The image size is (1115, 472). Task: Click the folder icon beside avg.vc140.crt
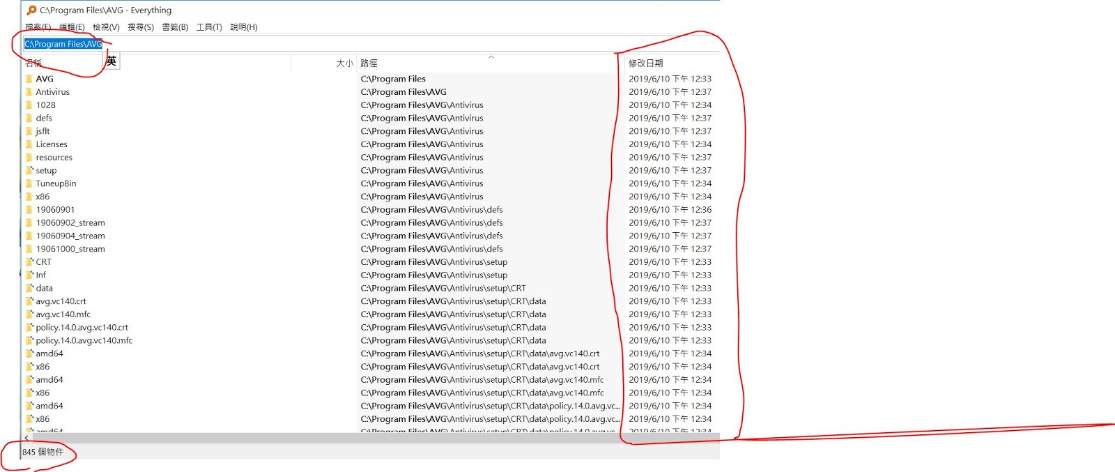click(29, 301)
